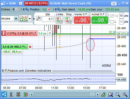Edit the Qté quantity field
This screenshot has height=99, width=130.
click(48, 19)
